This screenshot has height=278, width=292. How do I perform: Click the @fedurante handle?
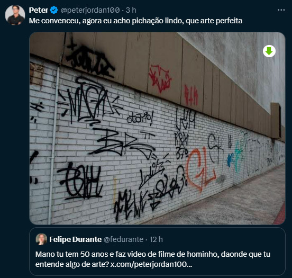(123, 239)
